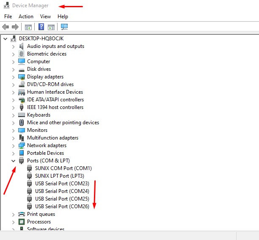259x240 pixels.
Task: Open the View menu
Action: (x=45, y=17)
